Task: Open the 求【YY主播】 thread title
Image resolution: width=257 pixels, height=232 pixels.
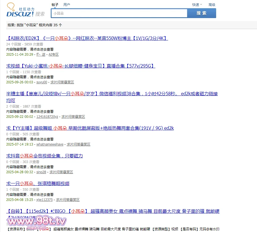Action: [90, 128]
